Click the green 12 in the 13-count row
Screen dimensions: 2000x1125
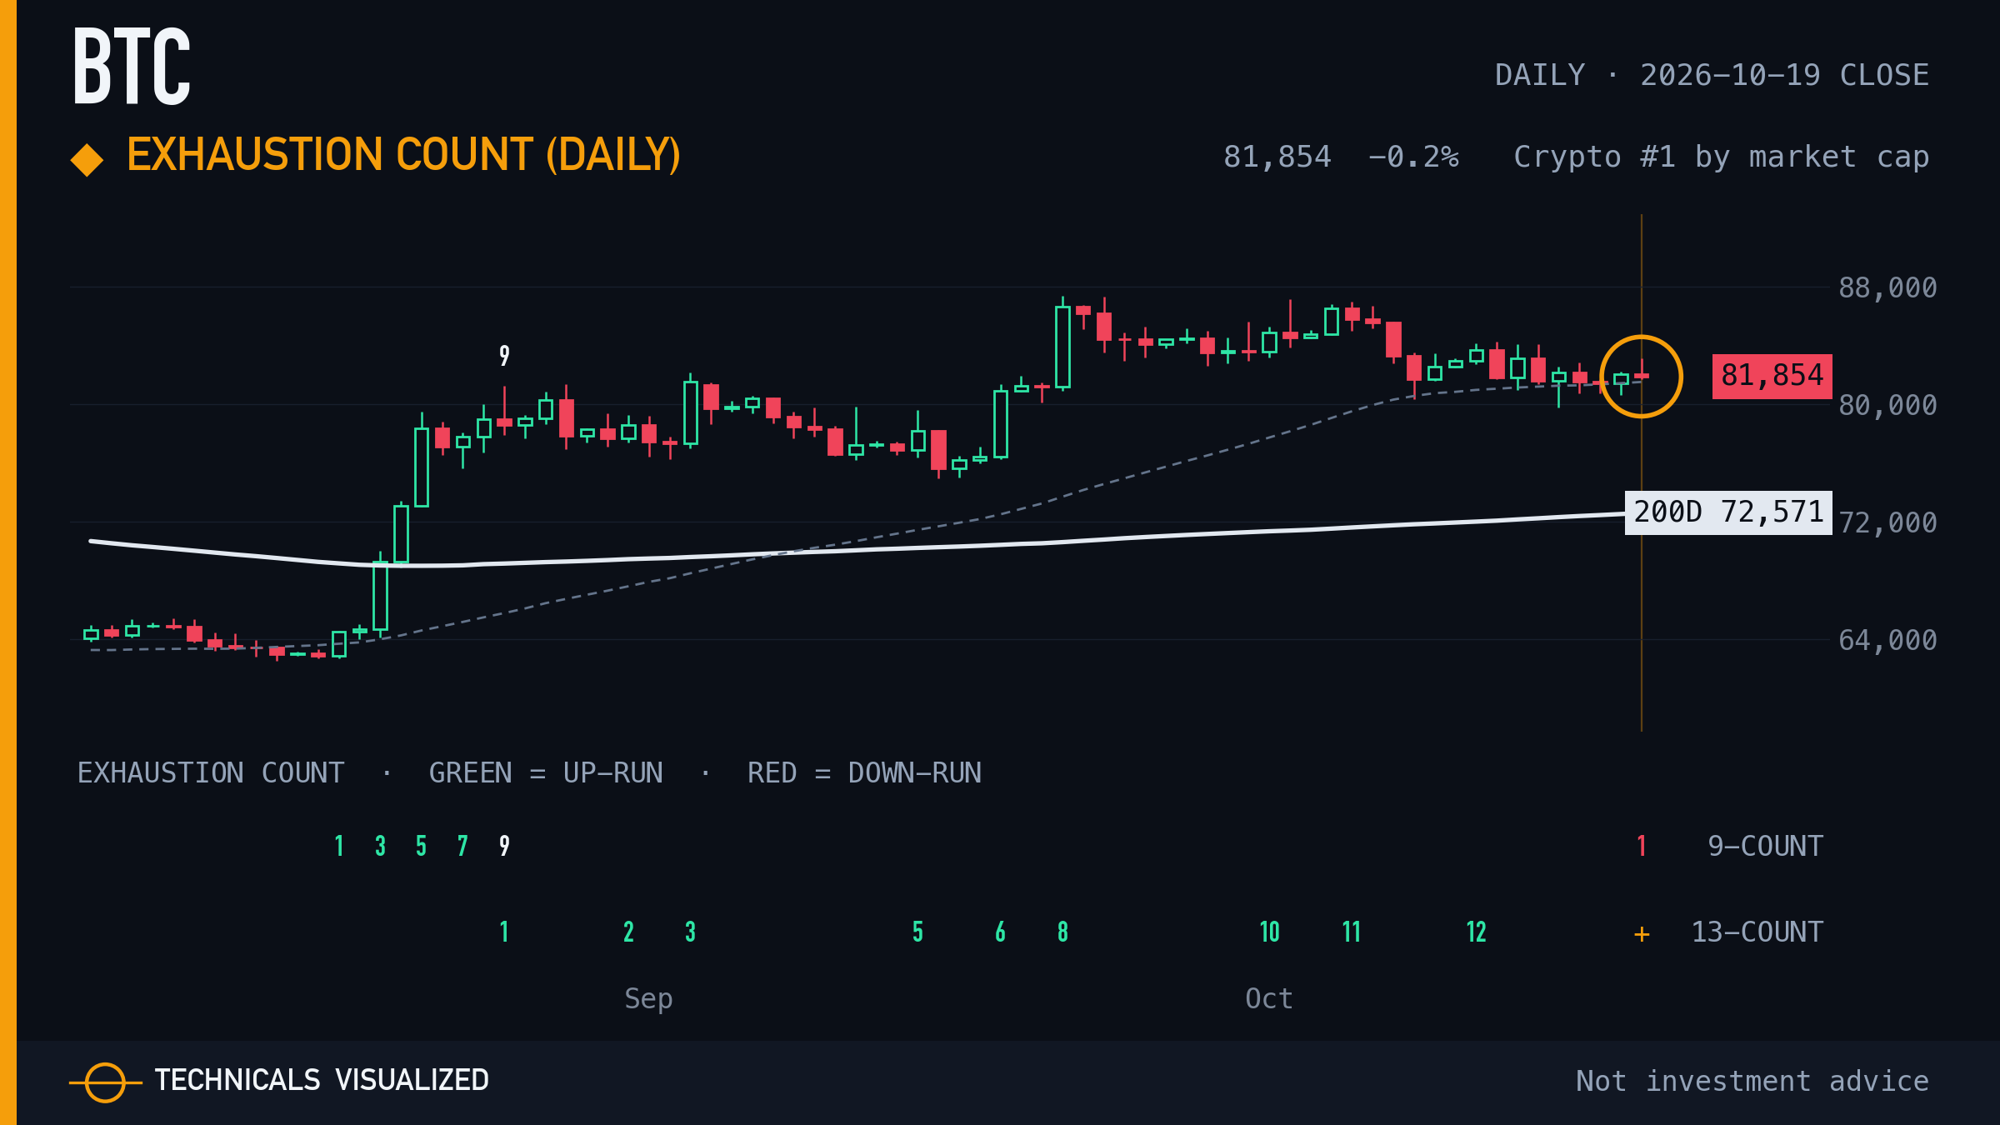point(1476,932)
